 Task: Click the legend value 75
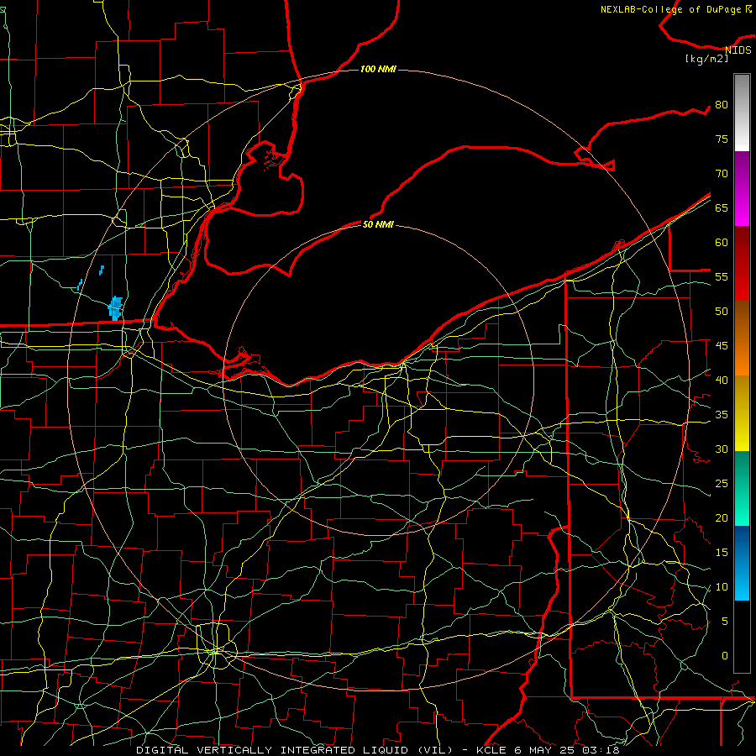[722, 139]
